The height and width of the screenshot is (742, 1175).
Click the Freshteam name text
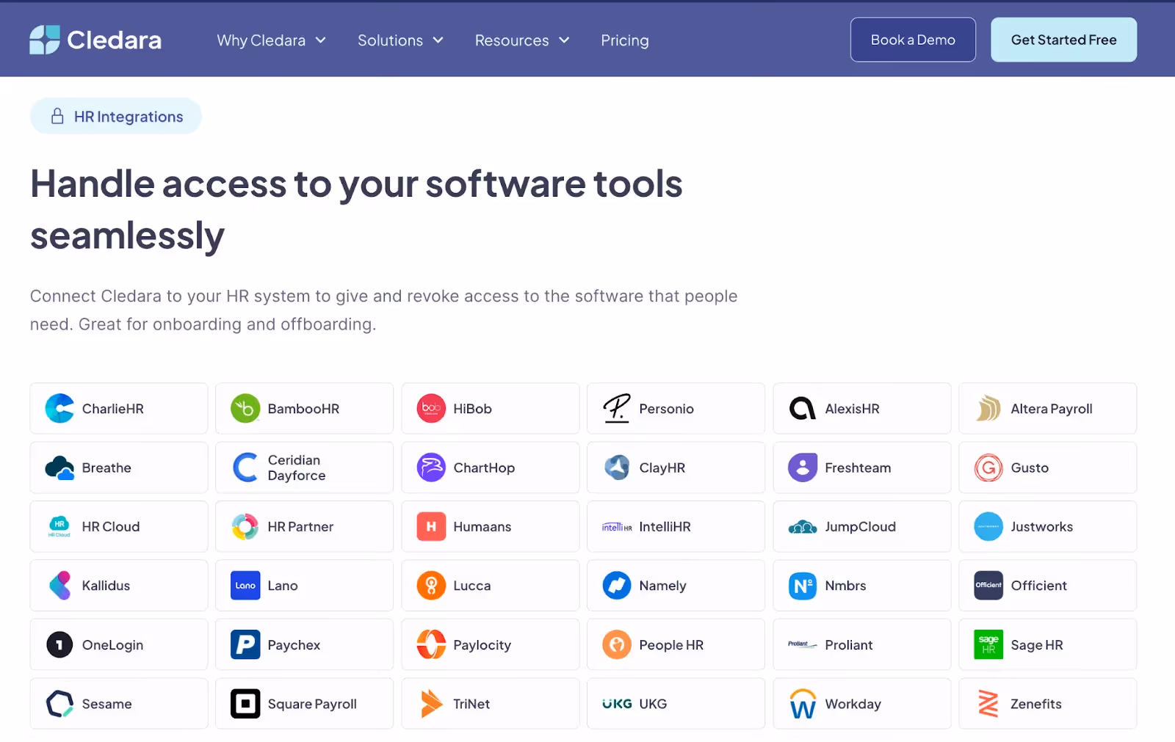pyautogui.click(x=858, y=468)
